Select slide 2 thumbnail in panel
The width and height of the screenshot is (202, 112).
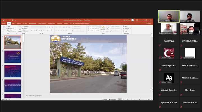(13, 57)
